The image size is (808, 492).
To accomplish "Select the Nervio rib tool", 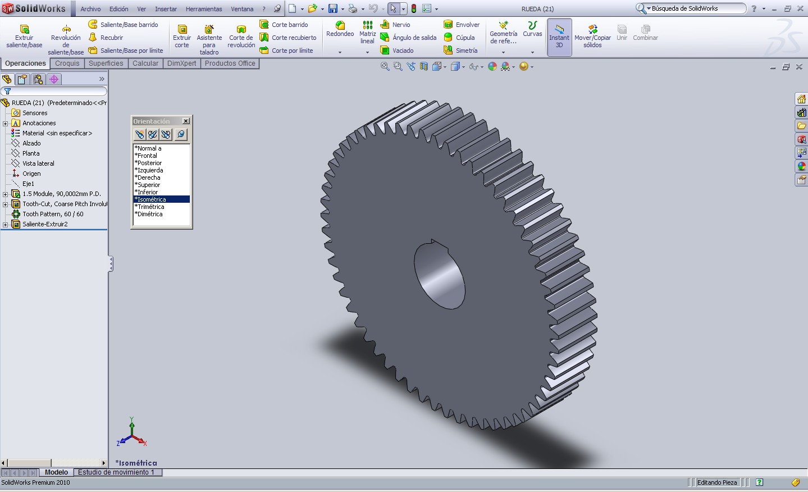I will point(395,25).
